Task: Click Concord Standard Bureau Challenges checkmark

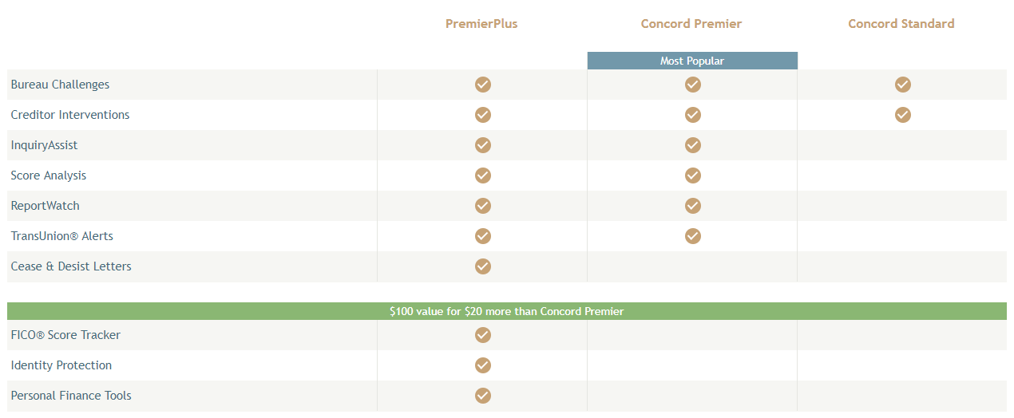Action: tap(903, 85)
